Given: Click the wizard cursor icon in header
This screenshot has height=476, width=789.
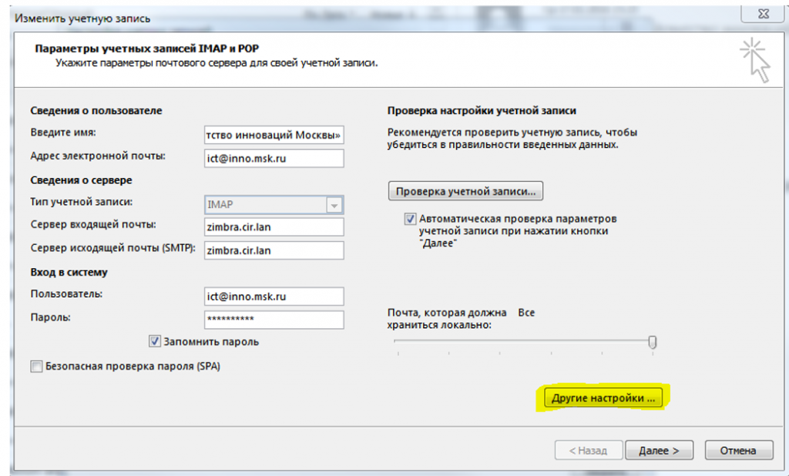Looking at the screenshot, I should pyautogui.click(x=755, y=60).
